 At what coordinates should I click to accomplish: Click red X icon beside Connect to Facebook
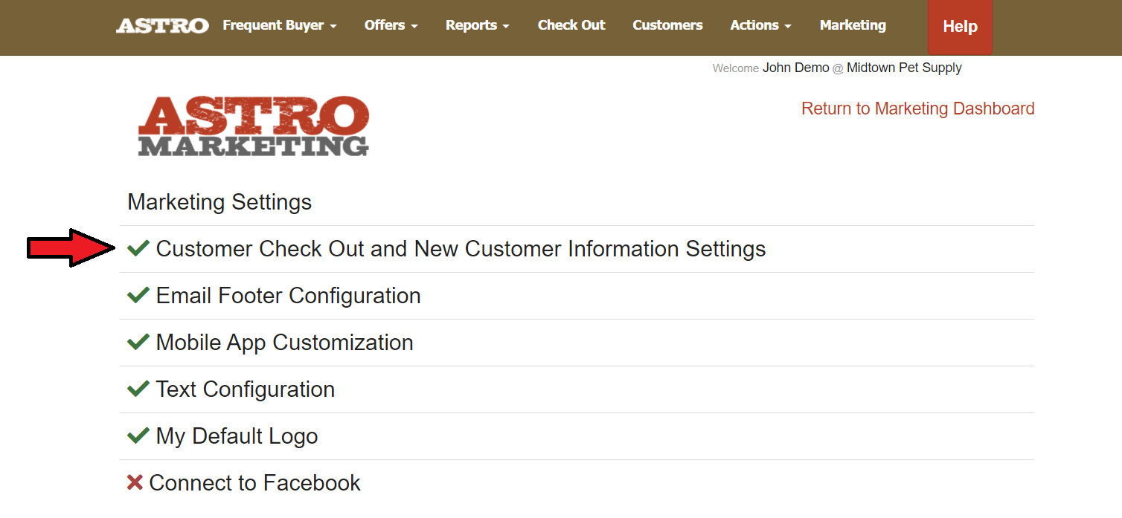[x=135, y=483]
